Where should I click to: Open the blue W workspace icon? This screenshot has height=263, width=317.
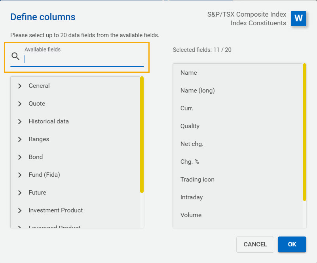[298, 19]
